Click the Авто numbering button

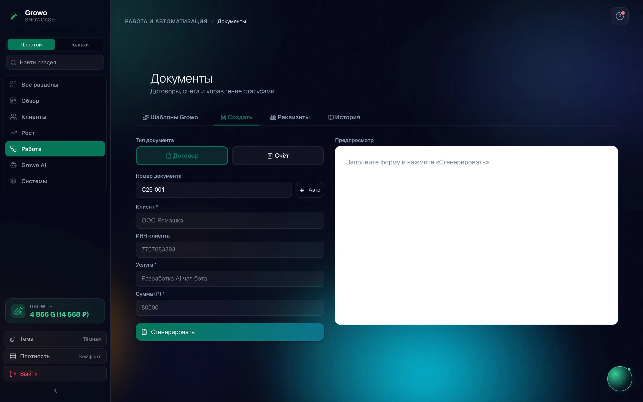coord(310,190)
